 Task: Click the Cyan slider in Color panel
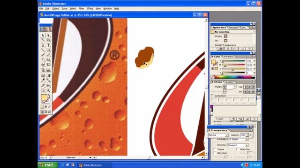(233, 61)
